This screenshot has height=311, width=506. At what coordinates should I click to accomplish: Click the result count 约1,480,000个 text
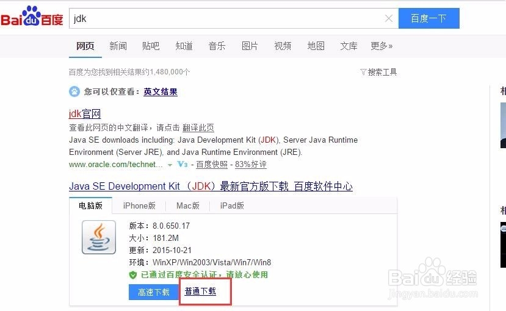click(166, 72)
